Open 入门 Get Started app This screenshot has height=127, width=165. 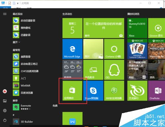coord(19,78)
